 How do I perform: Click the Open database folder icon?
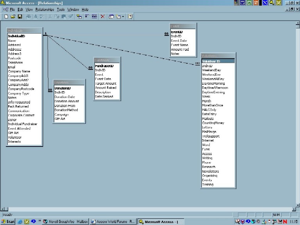pyautogui.click(x=13, y=16)
